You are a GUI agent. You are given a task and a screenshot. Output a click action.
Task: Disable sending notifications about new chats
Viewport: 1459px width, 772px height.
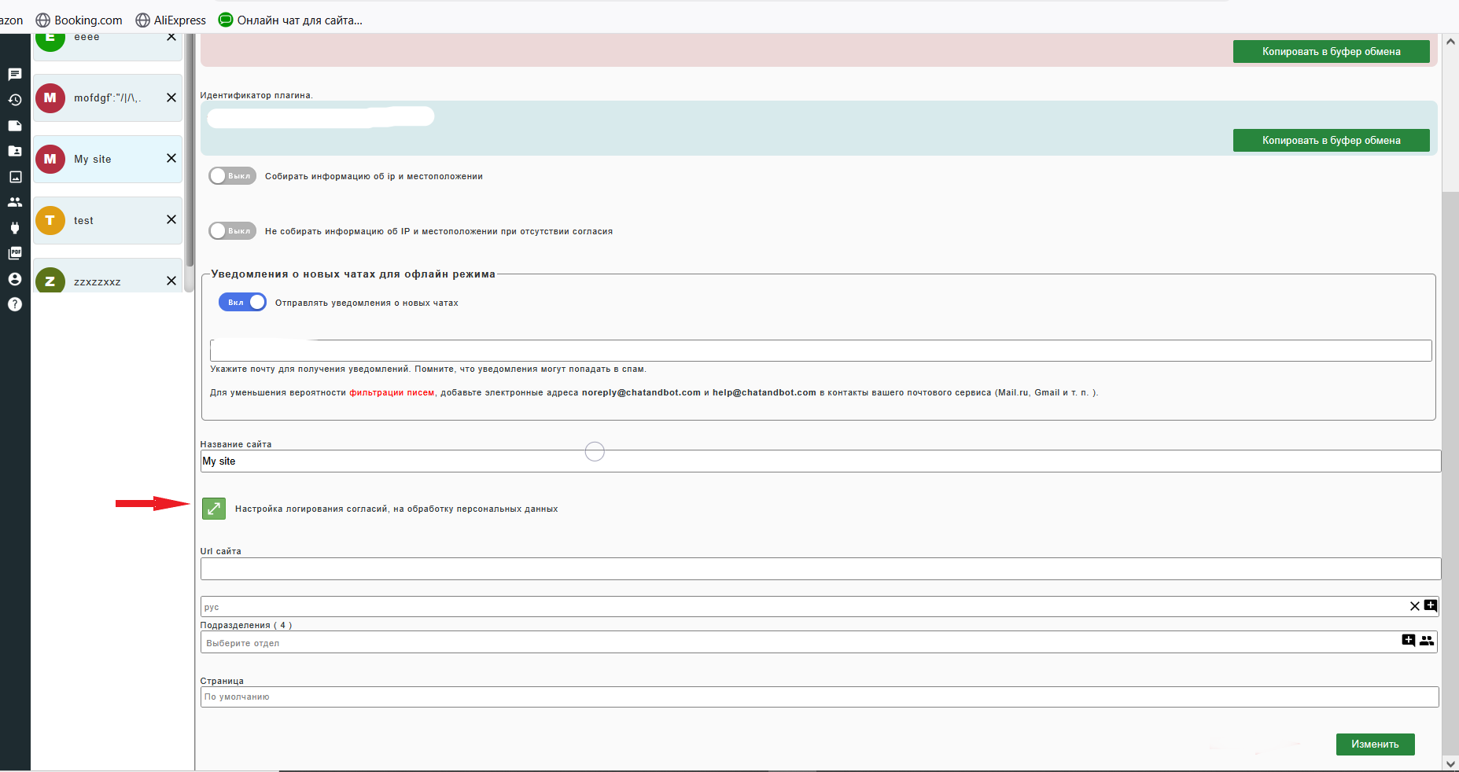click(242, 303)
